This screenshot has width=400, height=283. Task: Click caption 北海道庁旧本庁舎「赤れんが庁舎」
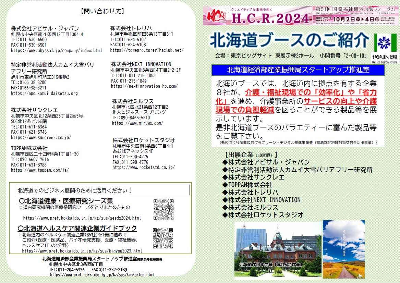coord(271,264)
